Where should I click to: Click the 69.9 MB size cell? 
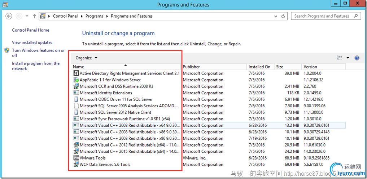pyautogui.click(x=291, y=165)
